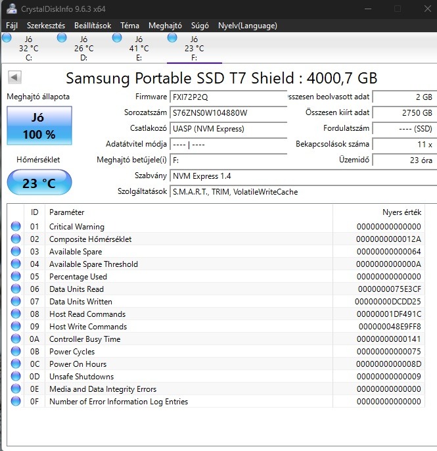Click the Adatátvitel módja field
This screenshot has width=437, height=451.
click(x=229, y=145)
